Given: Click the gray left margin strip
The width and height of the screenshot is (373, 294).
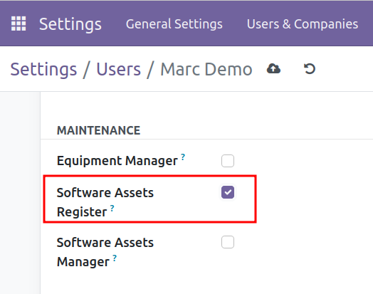Looking at the screenshot, I should coord(20,193).
